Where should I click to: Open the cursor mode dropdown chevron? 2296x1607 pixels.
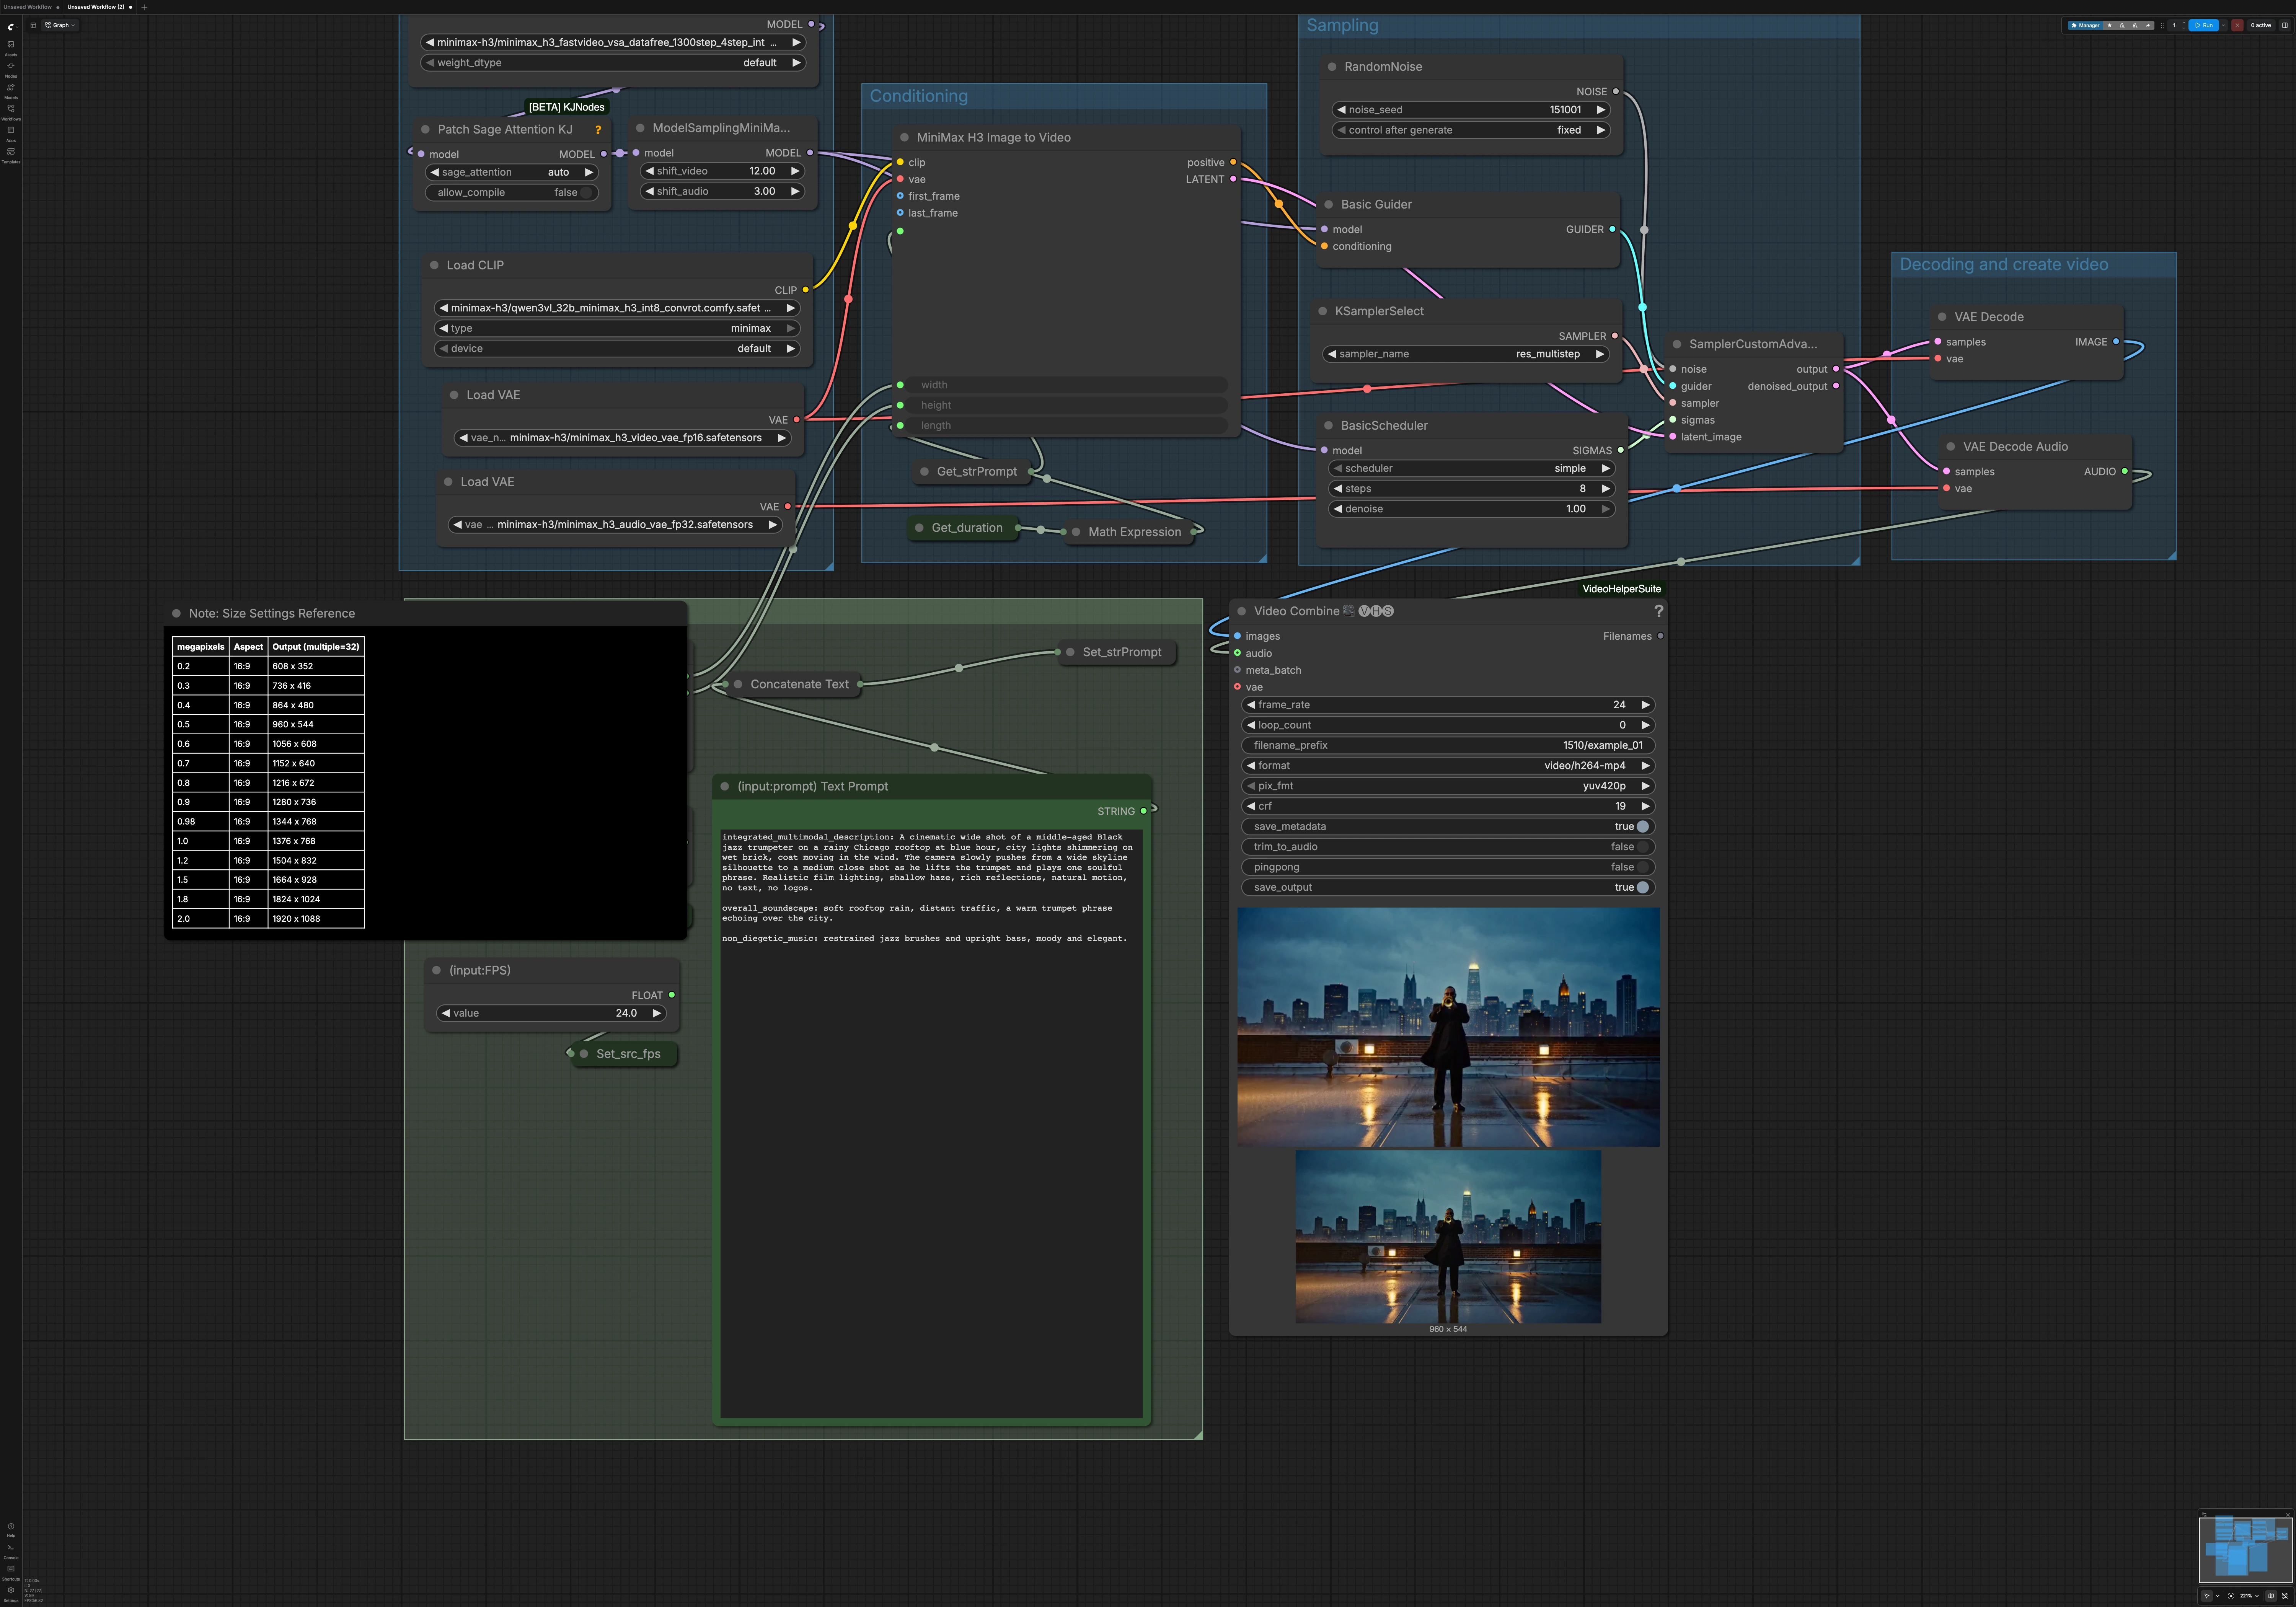point(2218,1596)
